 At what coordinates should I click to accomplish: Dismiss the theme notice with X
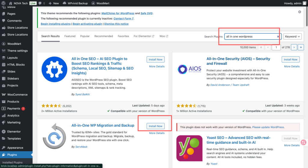point(300,12)
